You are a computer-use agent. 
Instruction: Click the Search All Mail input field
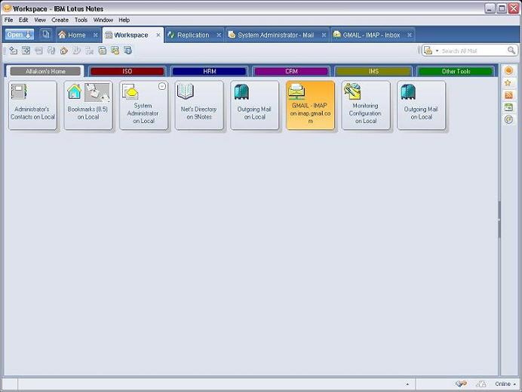click(x=474, y=51)
